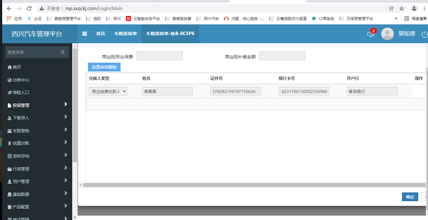Open 出单中心 from sidebar
Image resolution: width=428 pixels, height=220 pixels.
click(x=21, y=80)
